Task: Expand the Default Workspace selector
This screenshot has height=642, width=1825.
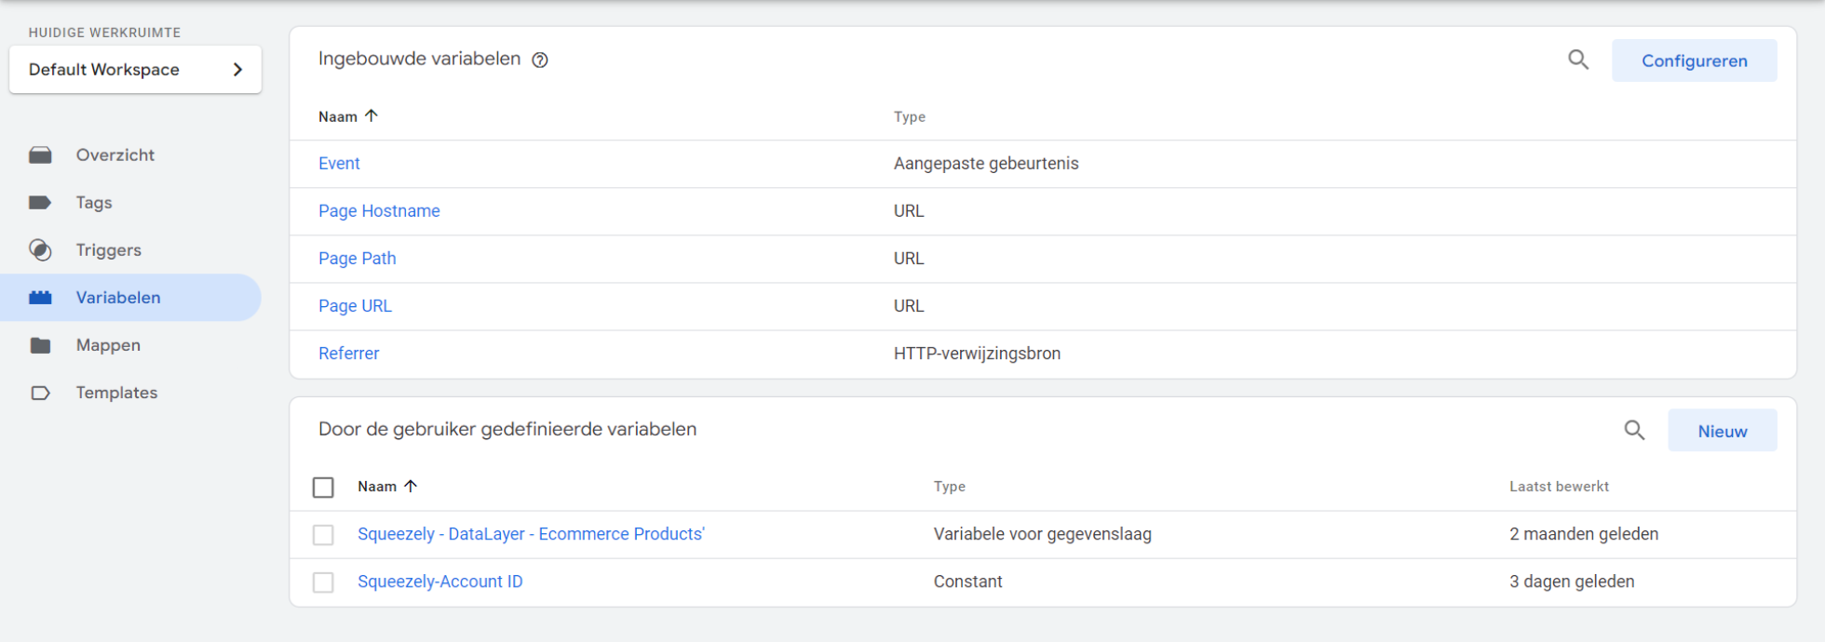Action: coord(135,70)
